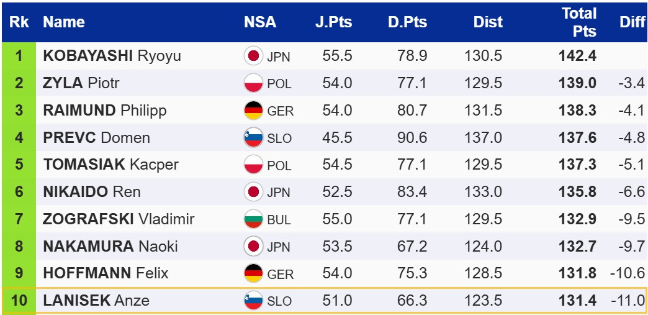Open athlete PREVC Domen's name link
Image resolution: width=648 pixels, height=315 pixels.
(96, 138)
